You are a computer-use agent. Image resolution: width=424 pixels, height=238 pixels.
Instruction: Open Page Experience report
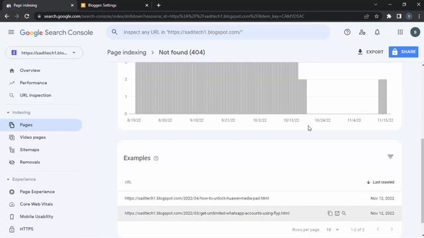point(37,192)
